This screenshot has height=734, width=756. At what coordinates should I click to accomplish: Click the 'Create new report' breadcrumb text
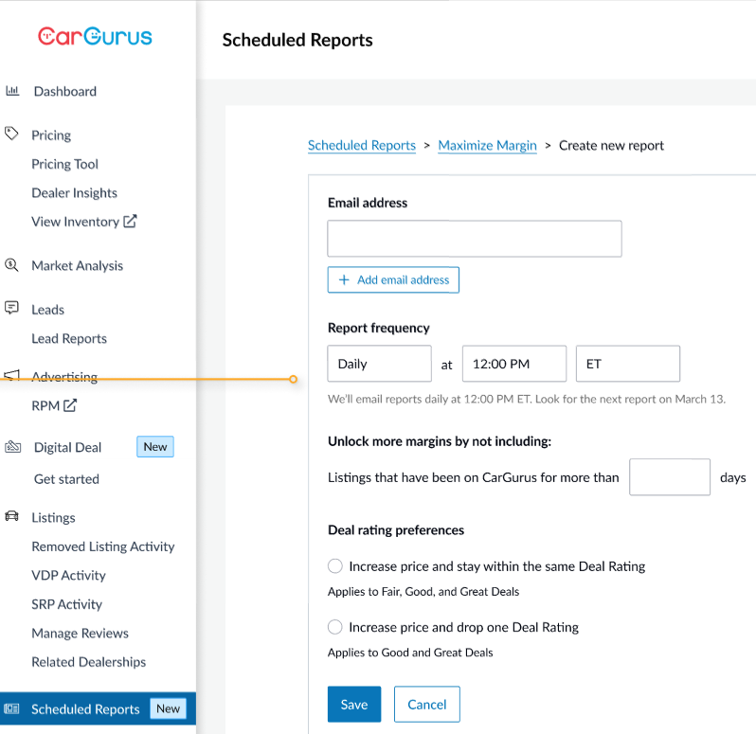(x=611, y=145)
